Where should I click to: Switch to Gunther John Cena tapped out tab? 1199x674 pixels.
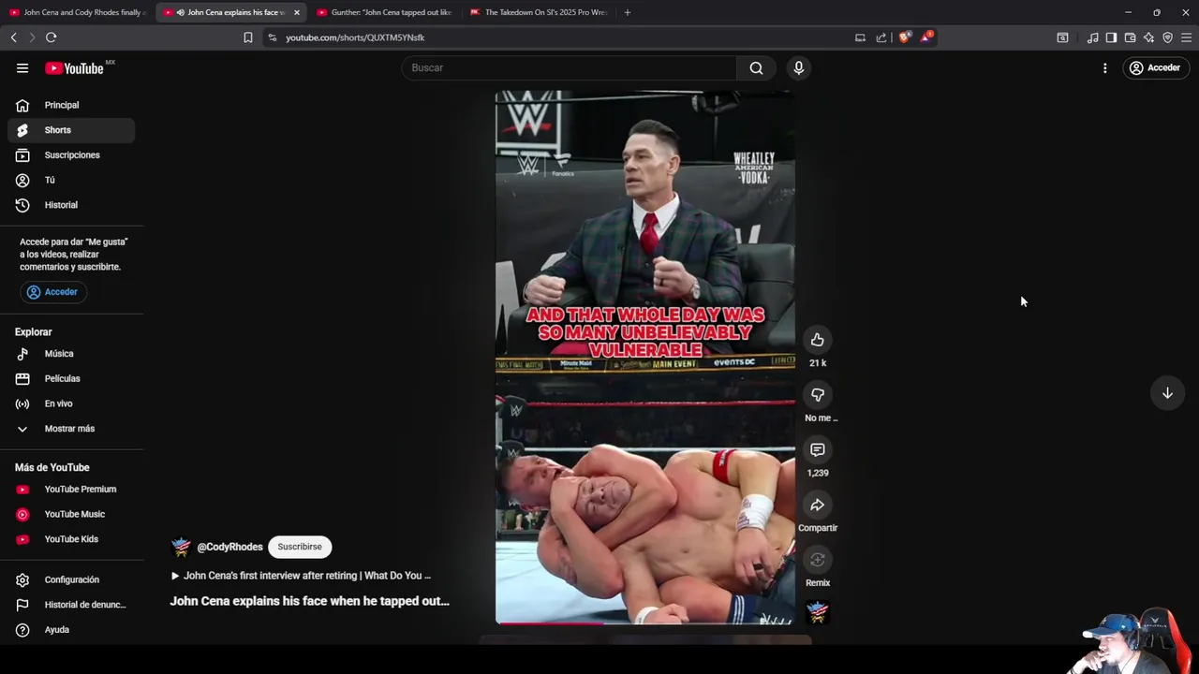point(384,12)
